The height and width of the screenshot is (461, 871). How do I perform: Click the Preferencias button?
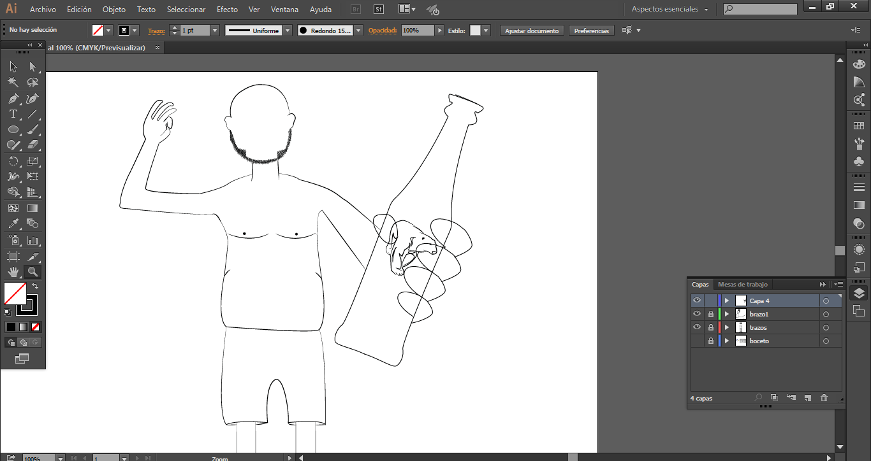[592, 31]
